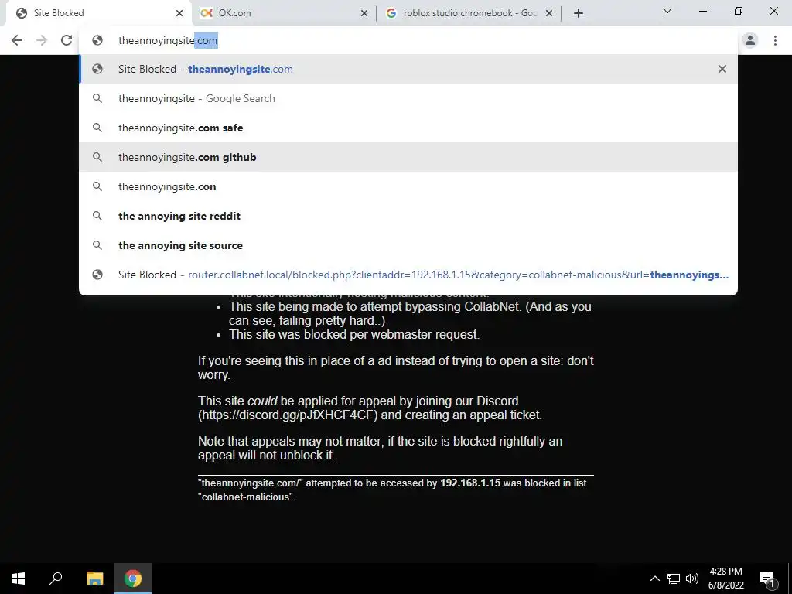792x594 pixels.
Task: Reload the current page
Action: (x=67, y=40)
